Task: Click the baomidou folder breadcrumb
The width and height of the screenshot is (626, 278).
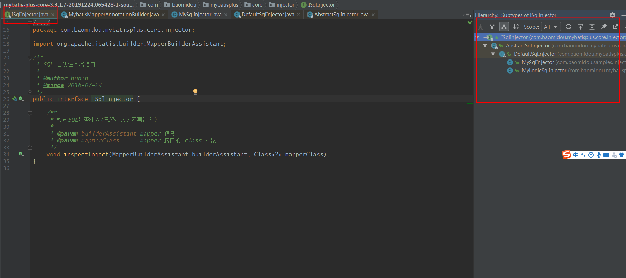Action: [x=180, y=5]
